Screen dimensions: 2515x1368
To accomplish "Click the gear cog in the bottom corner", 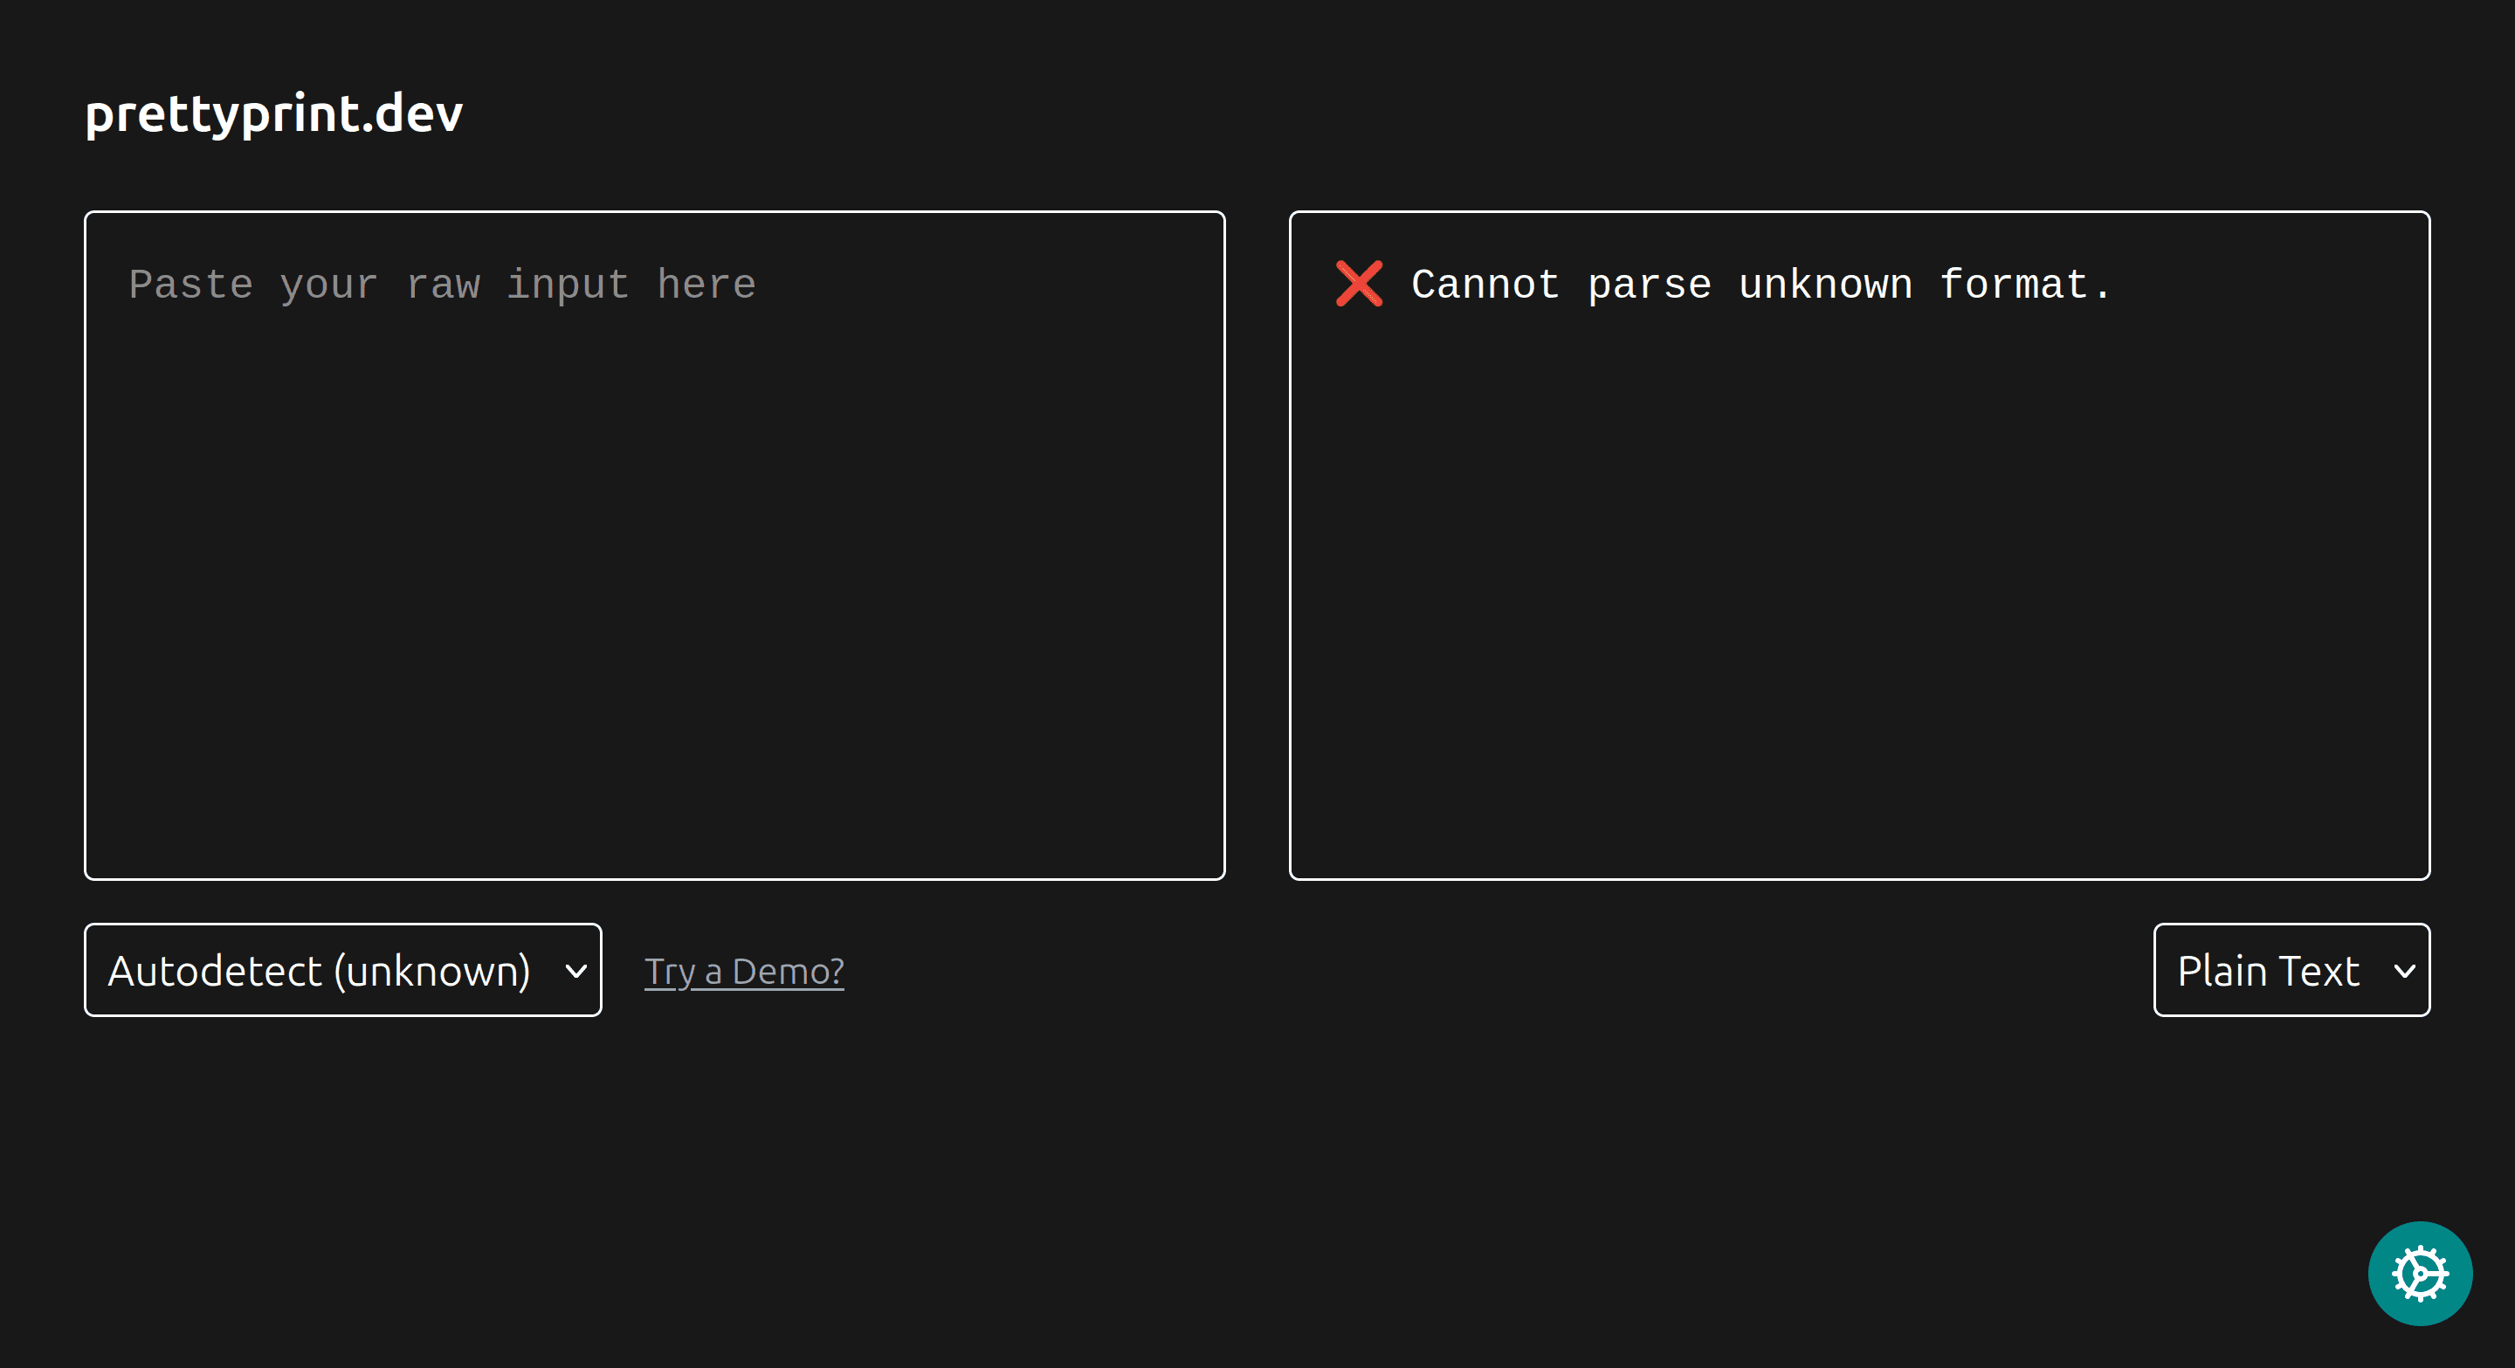I will [2419, 1272].
